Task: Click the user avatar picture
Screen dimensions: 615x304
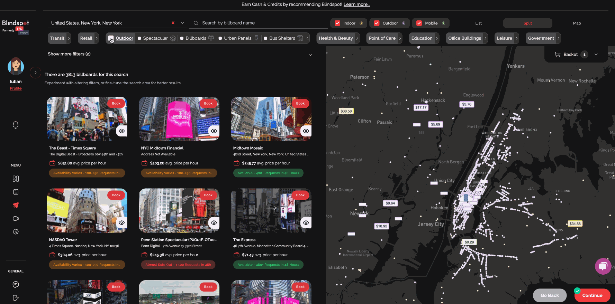Action: coord(16,66)
